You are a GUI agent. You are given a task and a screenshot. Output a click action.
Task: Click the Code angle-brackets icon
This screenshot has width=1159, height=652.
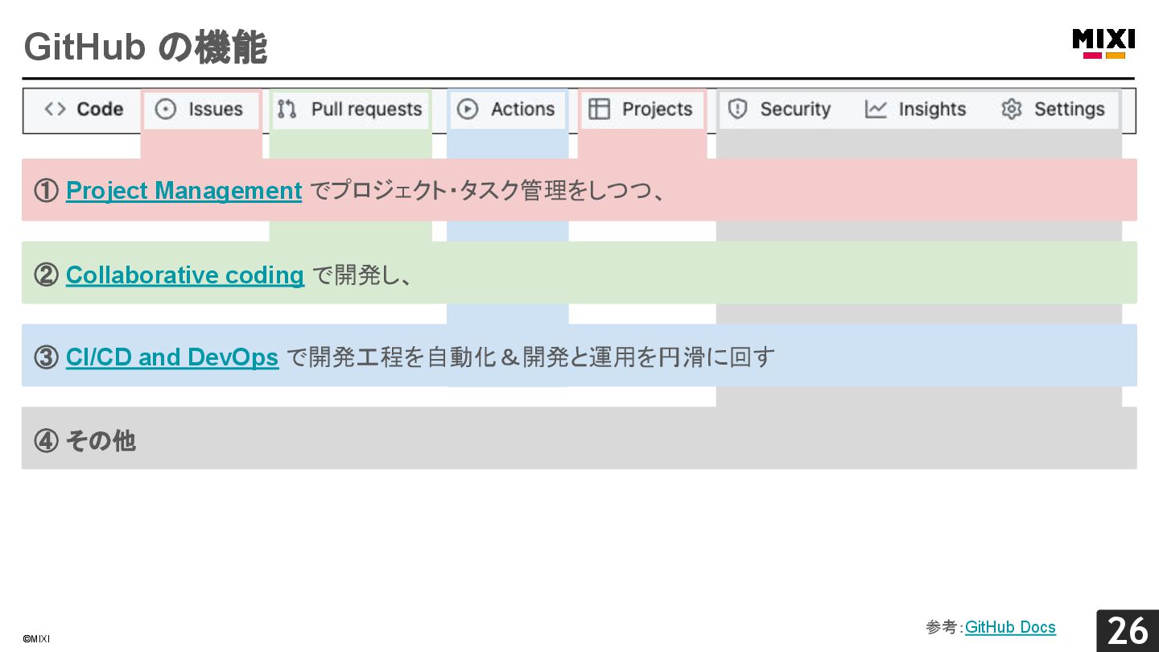(x=55, y=109)
